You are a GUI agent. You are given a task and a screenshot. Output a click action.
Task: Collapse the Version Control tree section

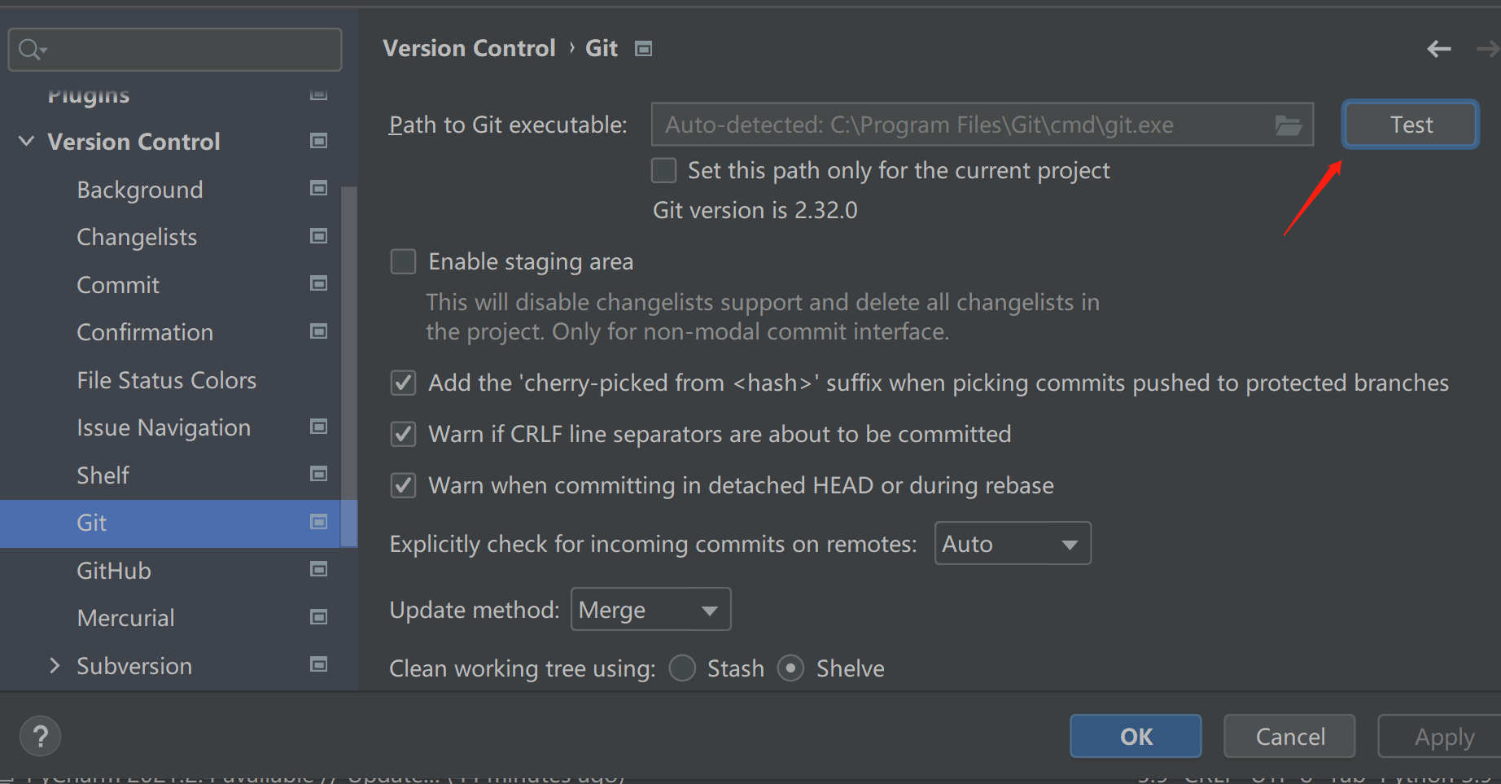coord(26,142)
